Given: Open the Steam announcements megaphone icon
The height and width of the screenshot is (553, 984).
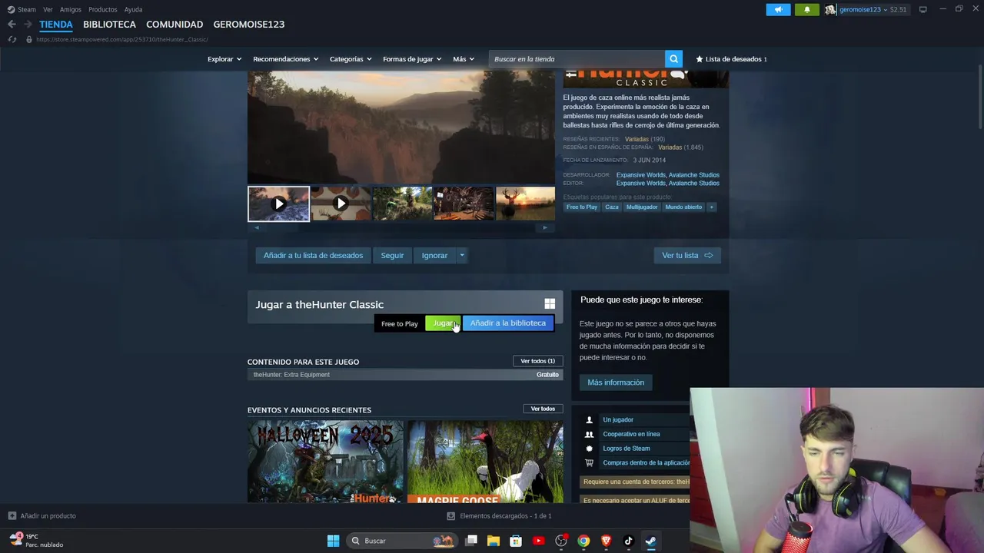Looking at the screenshot, I should (778, 9).
